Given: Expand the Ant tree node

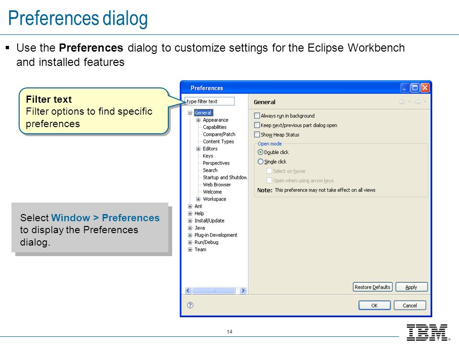Looking at the screenshot, I should pyautogui.click(x=190, y=206).
